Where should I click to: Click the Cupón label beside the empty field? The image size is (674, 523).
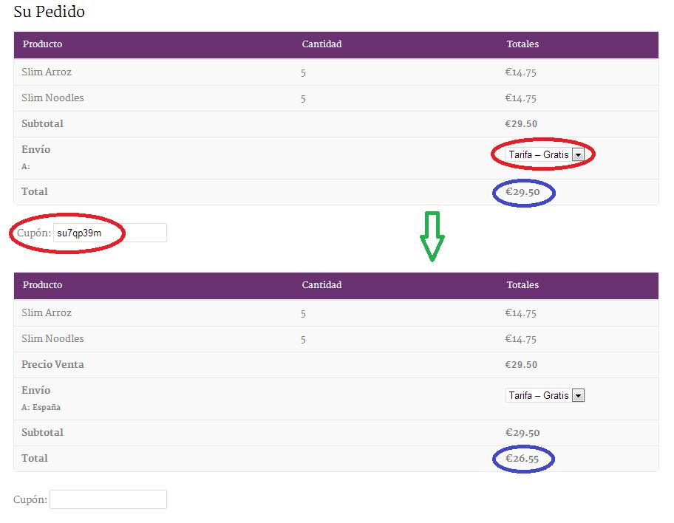30,500
